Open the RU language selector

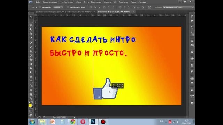pyautogui.click(x=161, y=122)
